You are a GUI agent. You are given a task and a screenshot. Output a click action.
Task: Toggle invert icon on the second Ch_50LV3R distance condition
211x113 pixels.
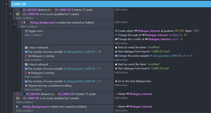tap(17, 94)
